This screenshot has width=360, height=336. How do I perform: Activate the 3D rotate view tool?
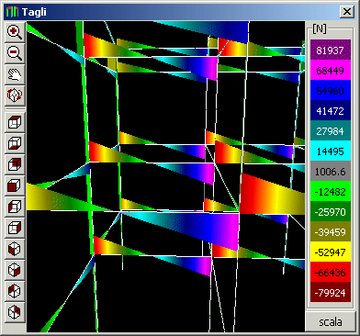tap(15, 95)
